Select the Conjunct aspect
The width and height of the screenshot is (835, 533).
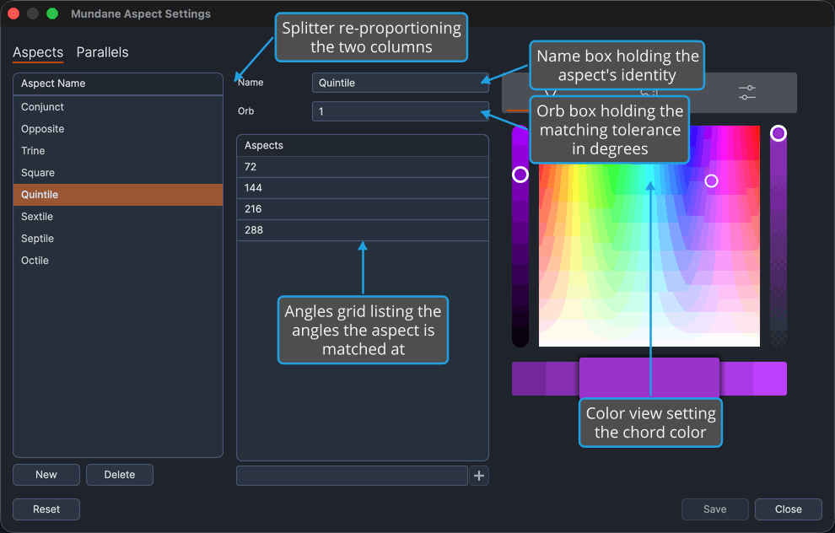[x=118, y=107]
